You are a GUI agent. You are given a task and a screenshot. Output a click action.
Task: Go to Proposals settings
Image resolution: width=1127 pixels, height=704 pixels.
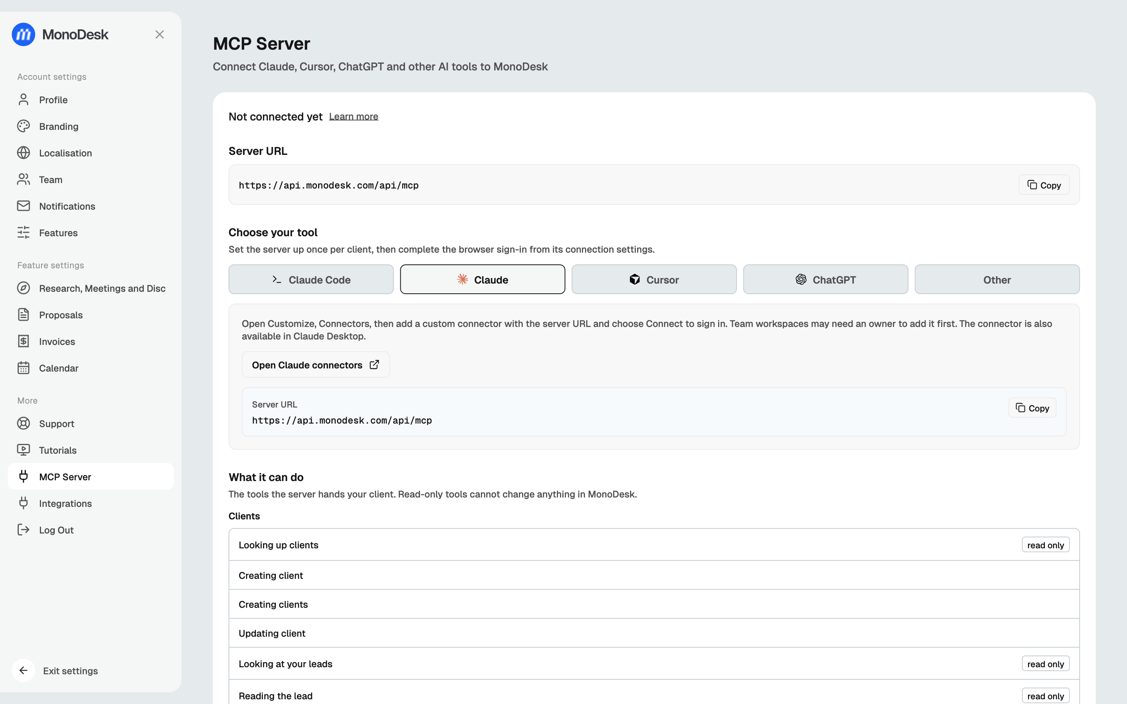[91, 315]
